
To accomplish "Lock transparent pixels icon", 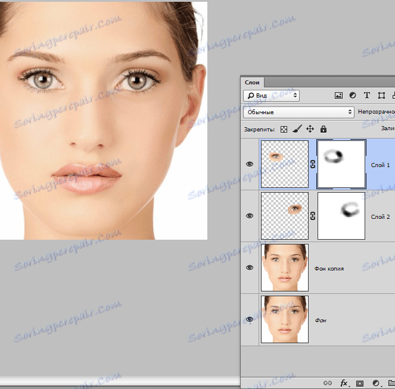I will [x=284, y=129].
